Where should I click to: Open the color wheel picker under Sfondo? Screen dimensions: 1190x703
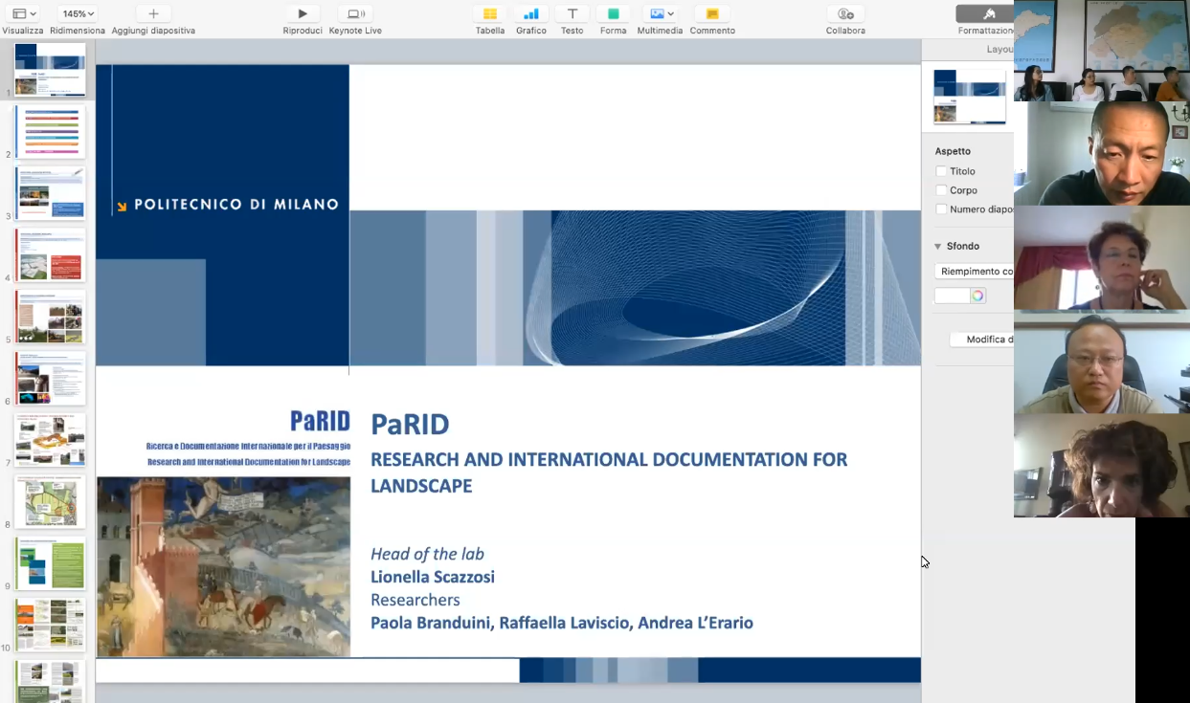pyautogui.click(x=977, y=296)
